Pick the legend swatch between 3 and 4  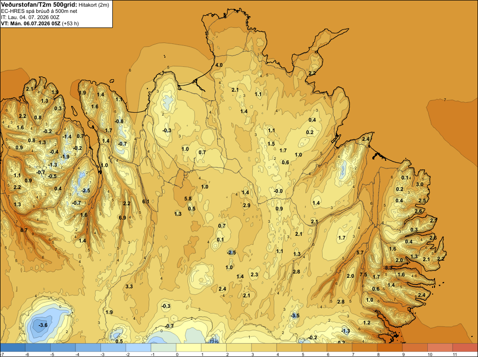point(264,347)
